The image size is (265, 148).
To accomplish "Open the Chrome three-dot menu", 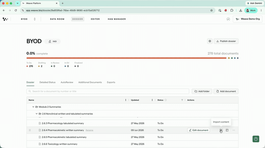I will click(x=261, y=10).
